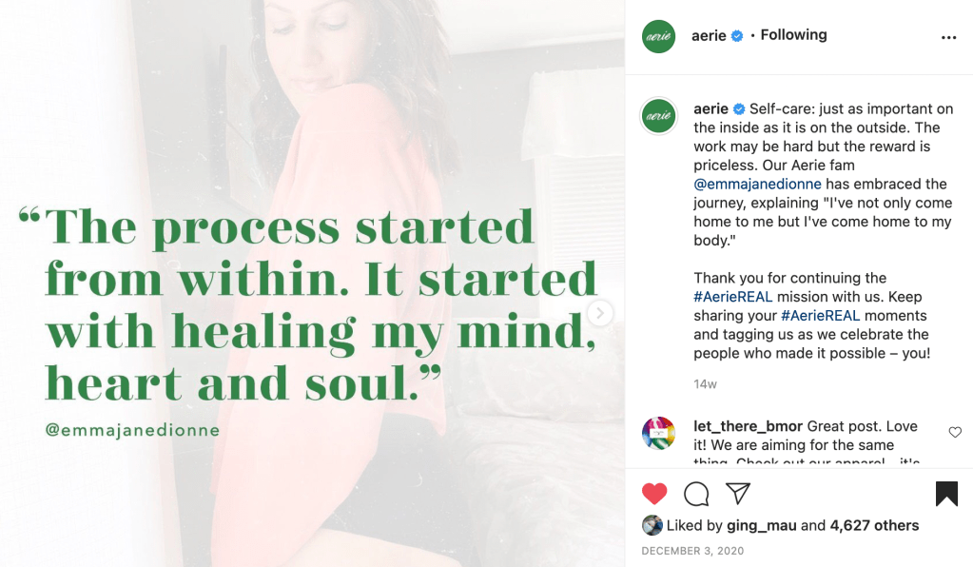Image resolution: width=973 pixels, height=567 pixels.
Task: Unlike the post with red heart icon
Action: click(x=654, y=493)
